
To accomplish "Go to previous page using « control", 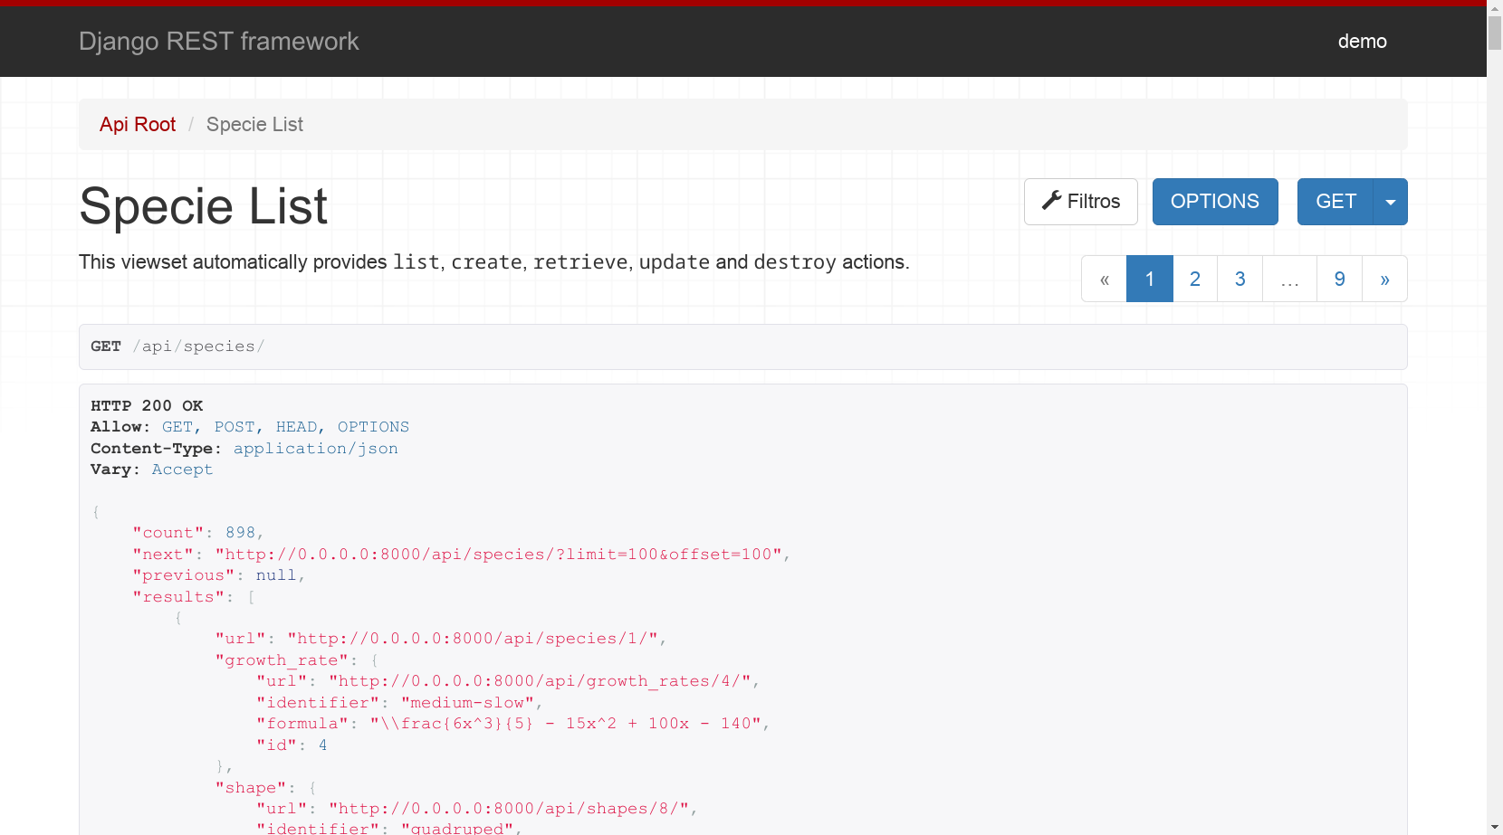I will pos(1104,279).
